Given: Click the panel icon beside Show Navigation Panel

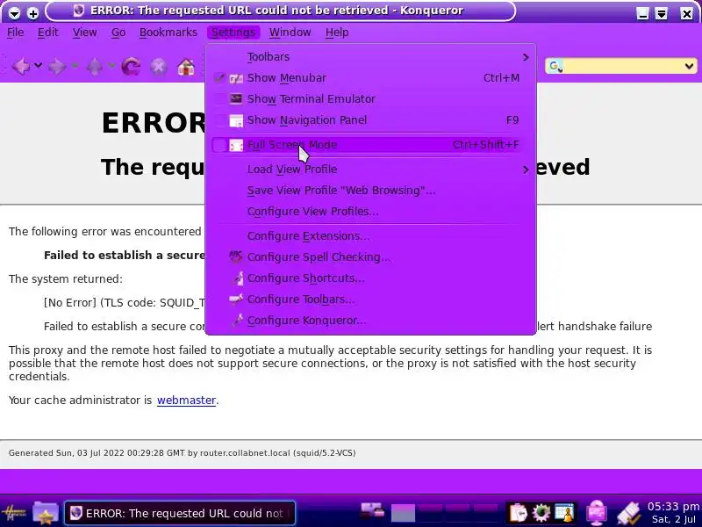Looking at the screenshot, I should tap(236, 120).
